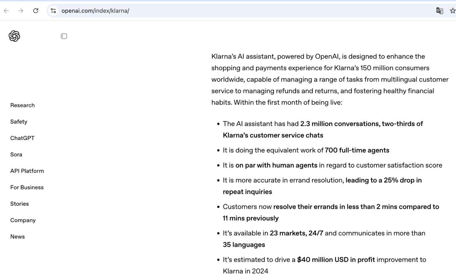
Task: Click the text "leading to a 25% drop in"
Action: pos(383,180)
